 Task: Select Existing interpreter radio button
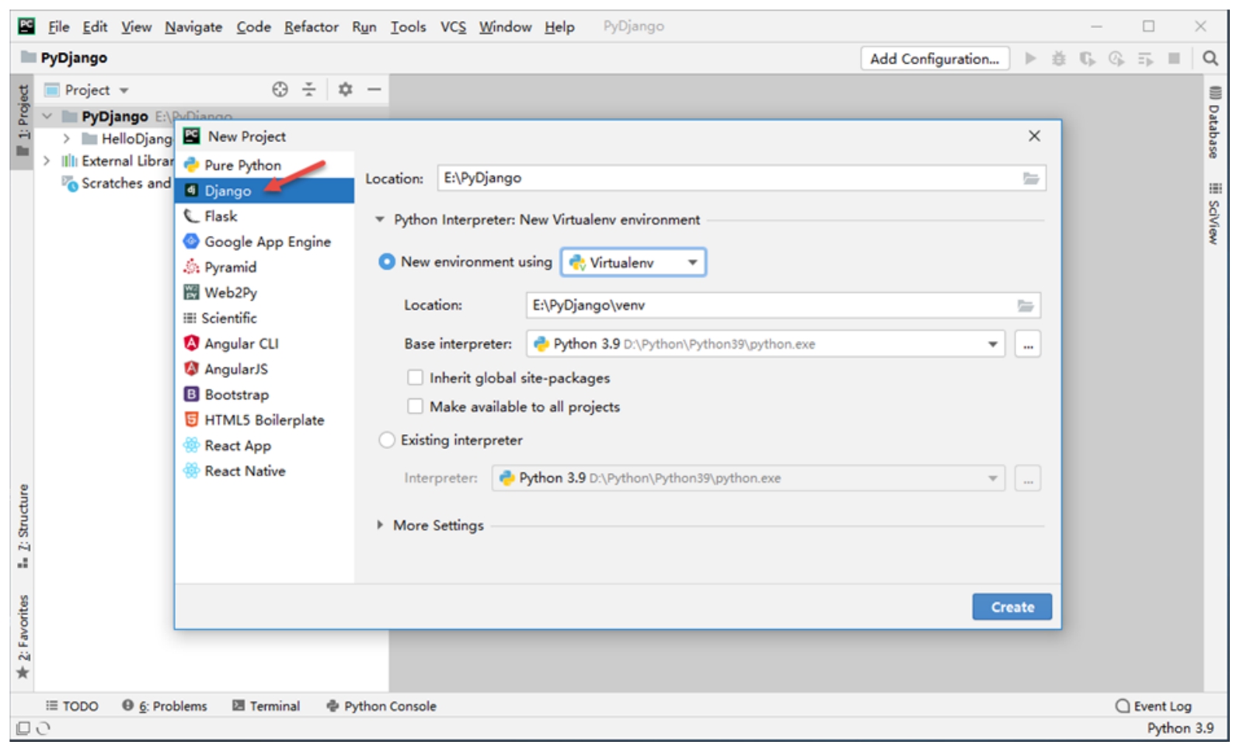point(386,440)
